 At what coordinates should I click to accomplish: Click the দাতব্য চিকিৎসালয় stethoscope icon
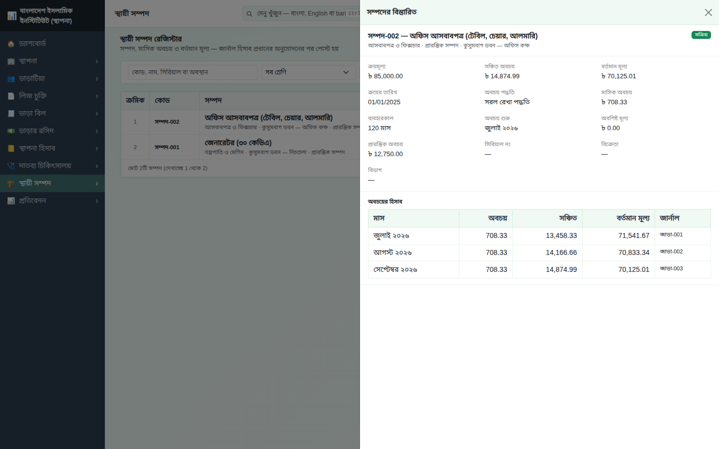coord(11,166)
